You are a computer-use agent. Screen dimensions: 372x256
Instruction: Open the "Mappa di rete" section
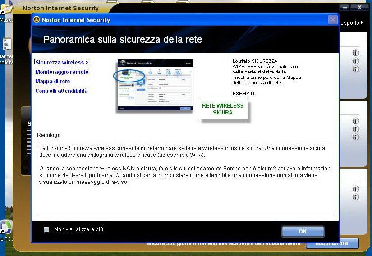pos(52,82)
